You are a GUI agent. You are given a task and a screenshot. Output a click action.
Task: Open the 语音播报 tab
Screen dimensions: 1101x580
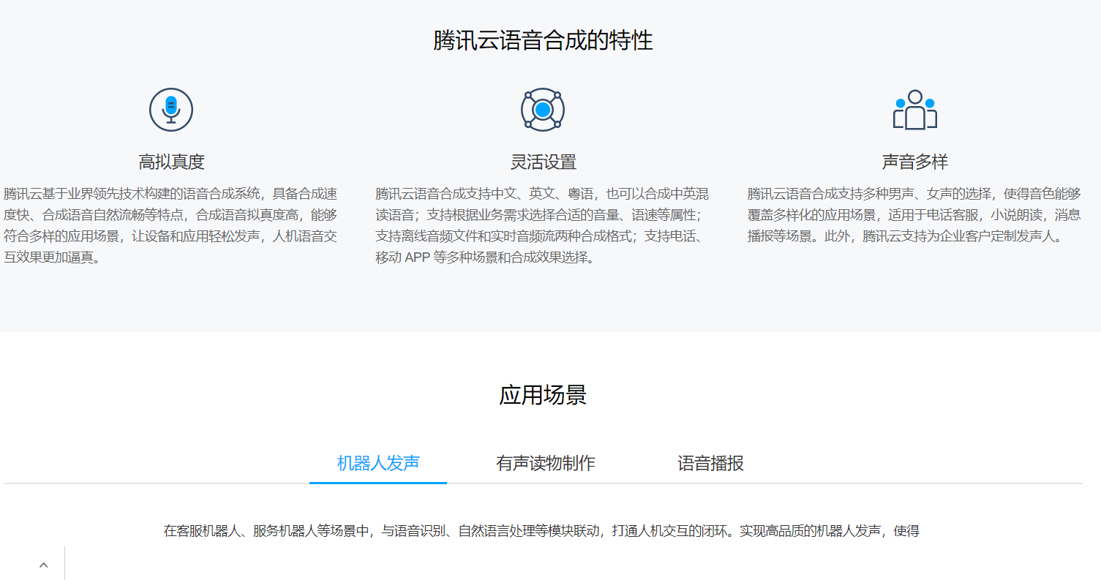pos(710,463)
